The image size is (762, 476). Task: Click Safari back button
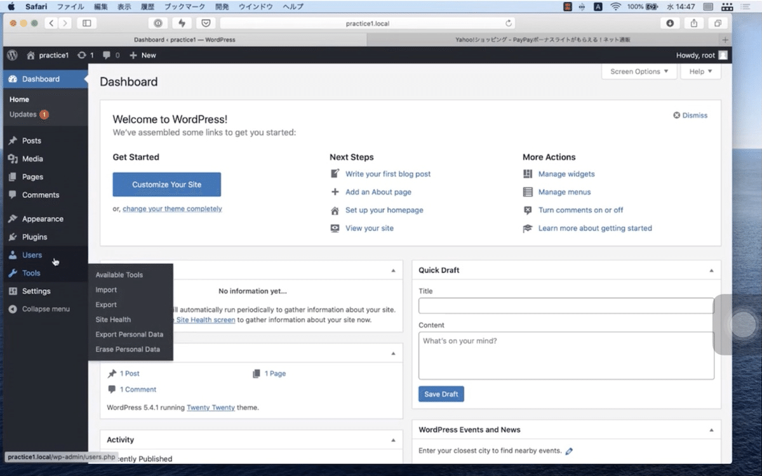(x=51, y=23)
